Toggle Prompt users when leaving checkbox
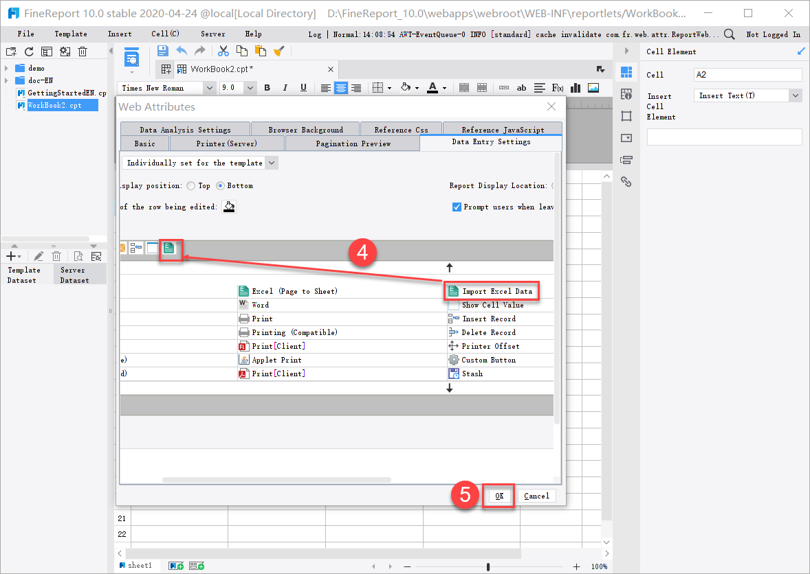The width and height of the screenshot is (810, 574). (x=457, y=207)
